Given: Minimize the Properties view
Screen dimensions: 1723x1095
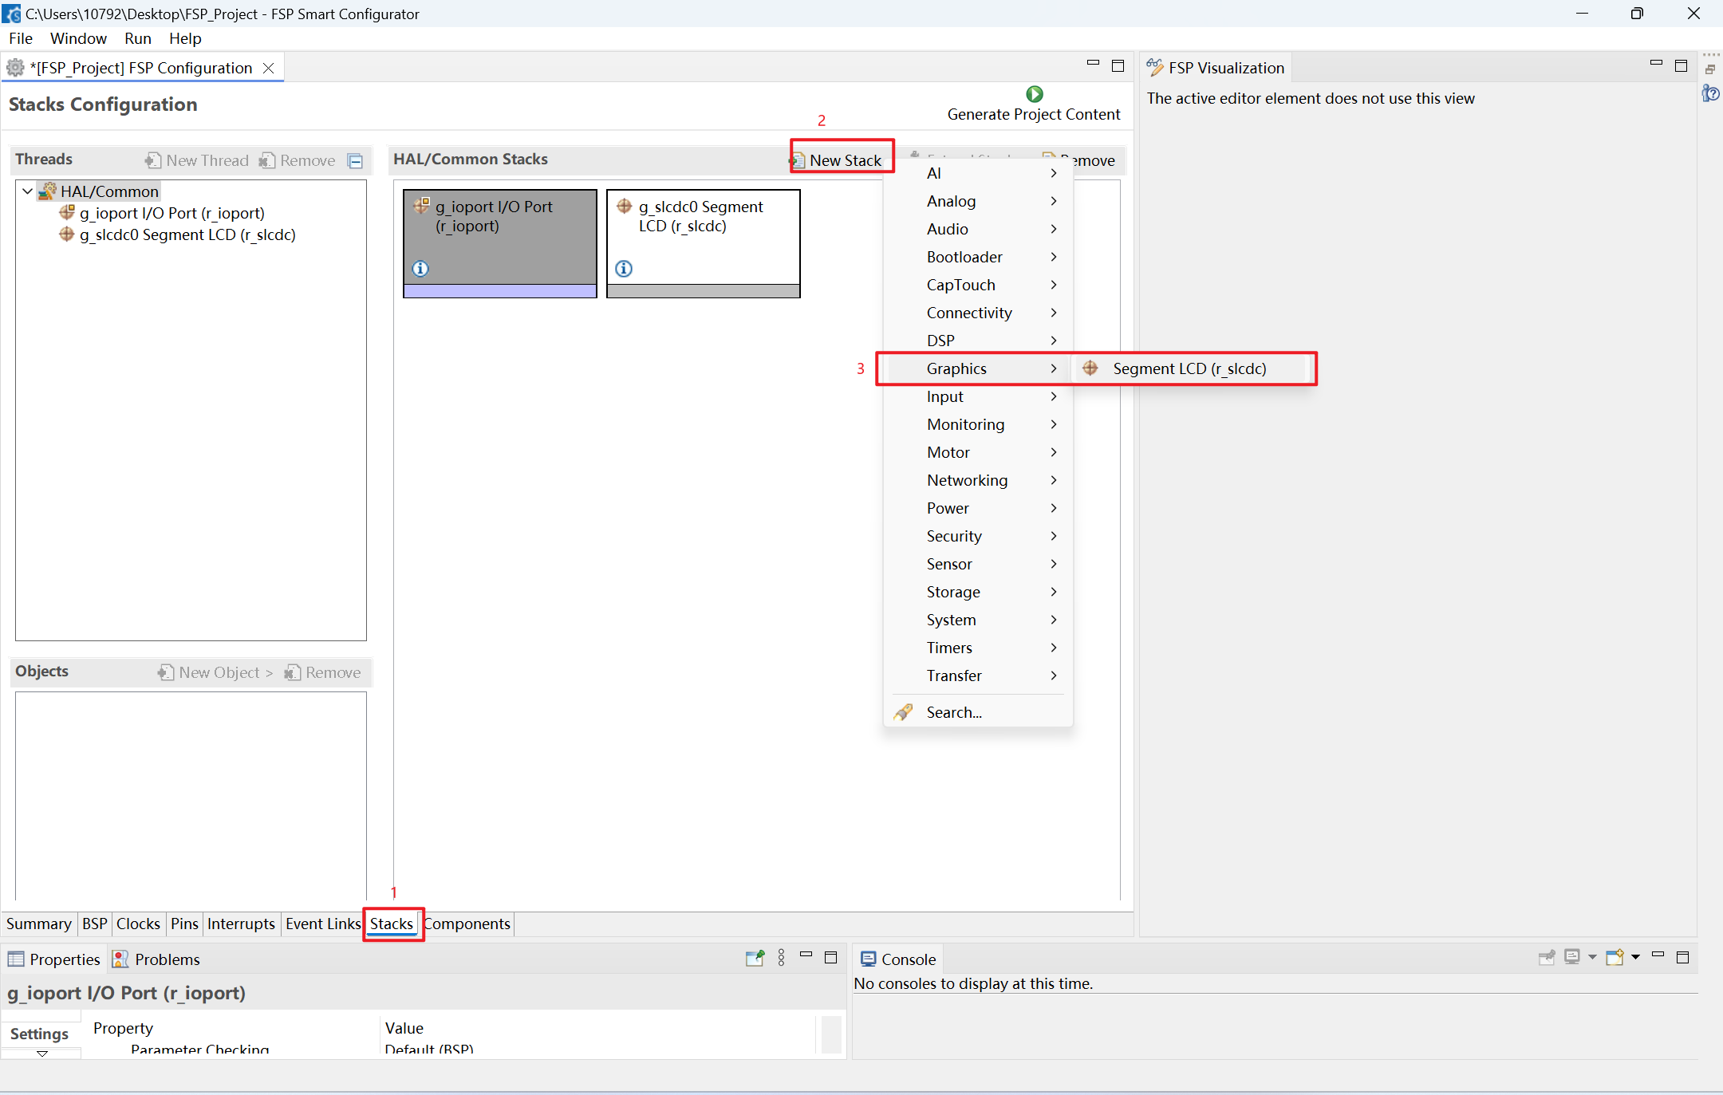Looking at the screenshot, I should pos(806,955).
